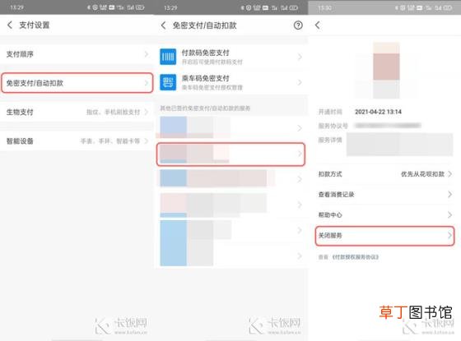Image resolution: width=461 pixels, height=341 pixels.
Task: Tap chevron on 帮助中心 row
Action: (x=449, y=214)
